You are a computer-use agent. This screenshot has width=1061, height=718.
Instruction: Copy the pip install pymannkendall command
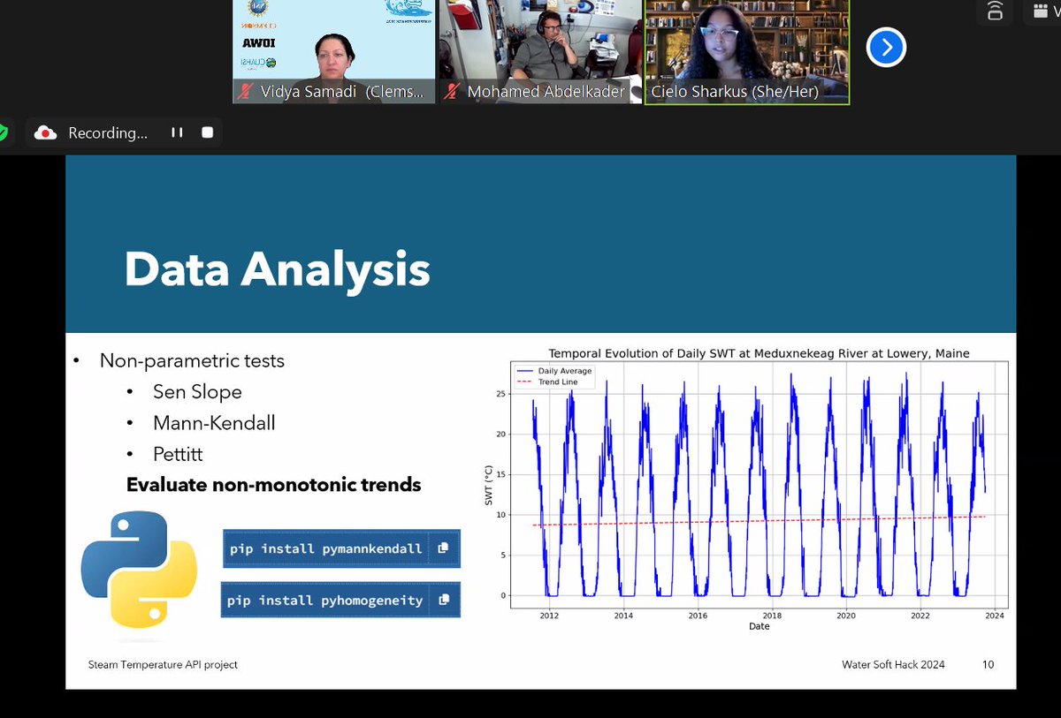[443, 548]
